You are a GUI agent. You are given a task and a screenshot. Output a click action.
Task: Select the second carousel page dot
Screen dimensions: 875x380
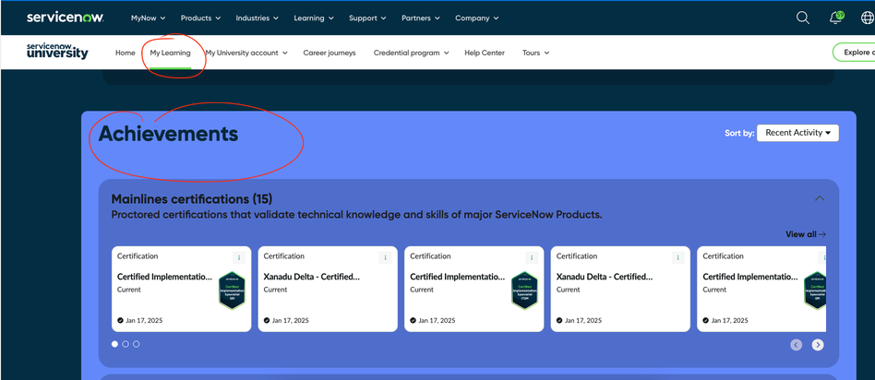tap(126, 344)
